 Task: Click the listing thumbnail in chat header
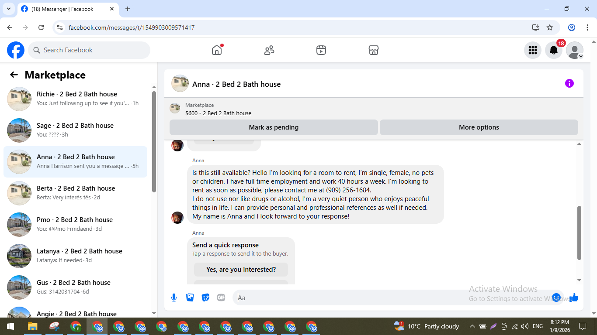pos(180,83)
